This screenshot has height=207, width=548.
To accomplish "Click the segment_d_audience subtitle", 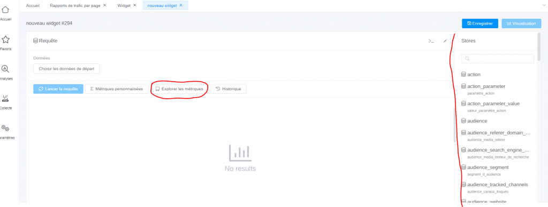I will [x=484, y=174].
